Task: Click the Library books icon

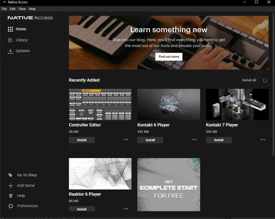Action: pos(10,40)
